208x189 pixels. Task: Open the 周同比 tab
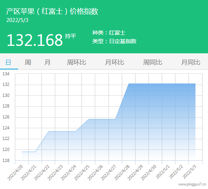click(152, 62)
